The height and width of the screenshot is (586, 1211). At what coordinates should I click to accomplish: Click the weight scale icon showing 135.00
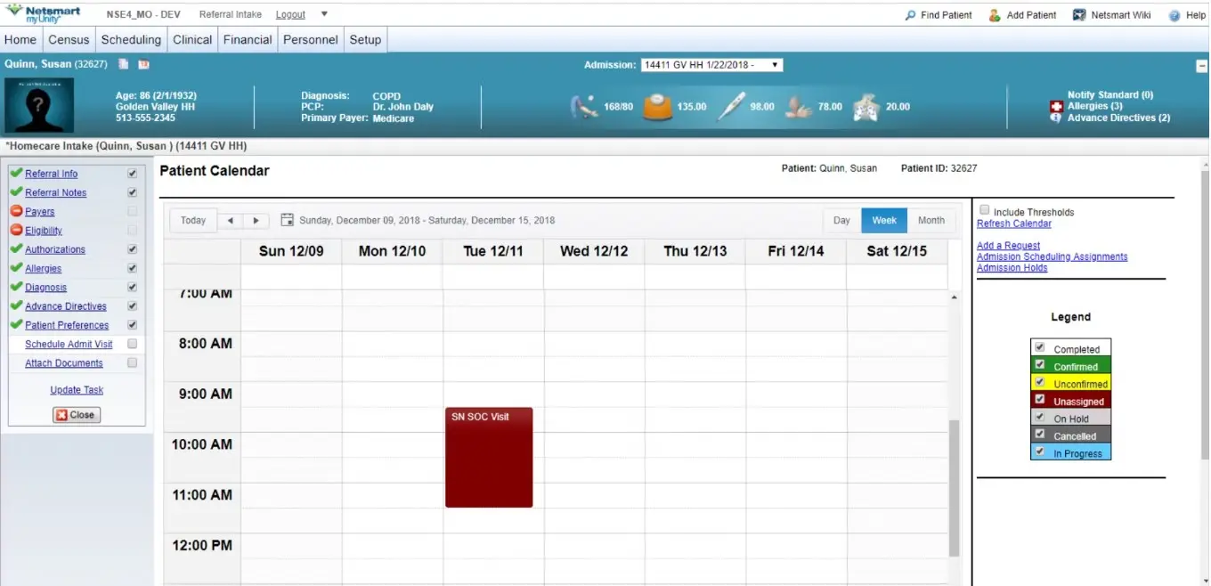click(656, 105)
